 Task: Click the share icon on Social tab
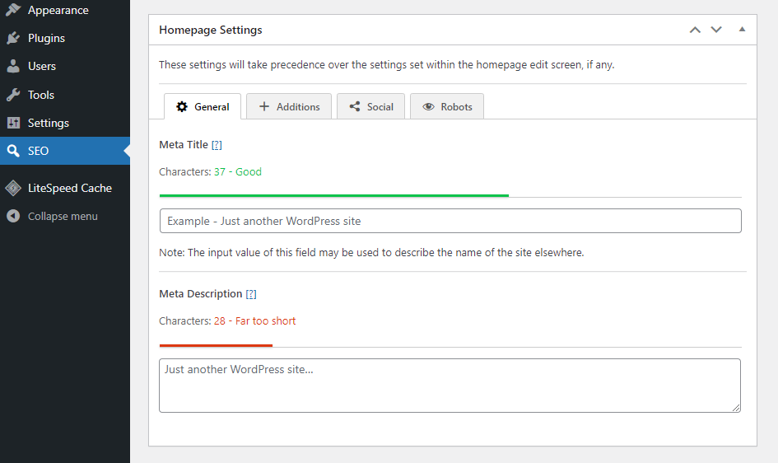355,106
